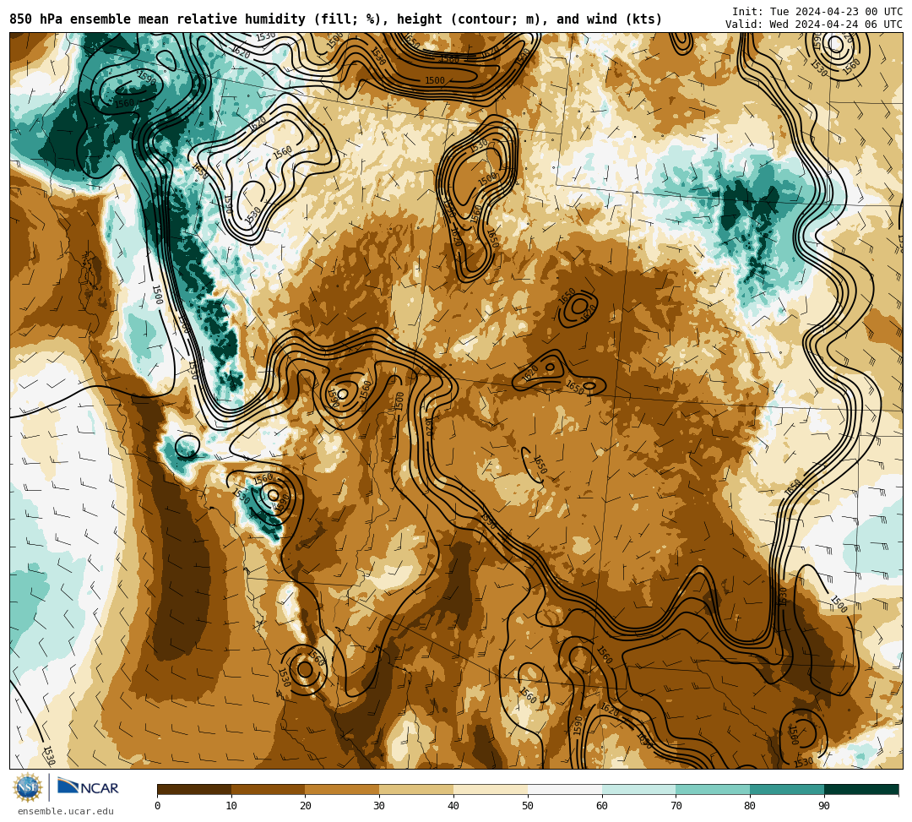Click the NSF logo emblem
This screenshot has width=912, height=822.
[x=28, y=787]
